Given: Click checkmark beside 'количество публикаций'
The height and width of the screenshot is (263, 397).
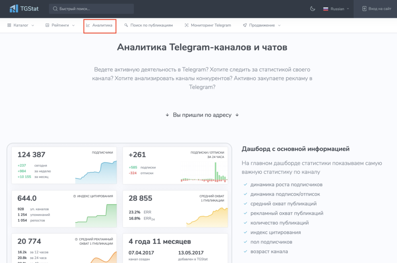Looking at the screenshot, I should click(x=245, y=223).
